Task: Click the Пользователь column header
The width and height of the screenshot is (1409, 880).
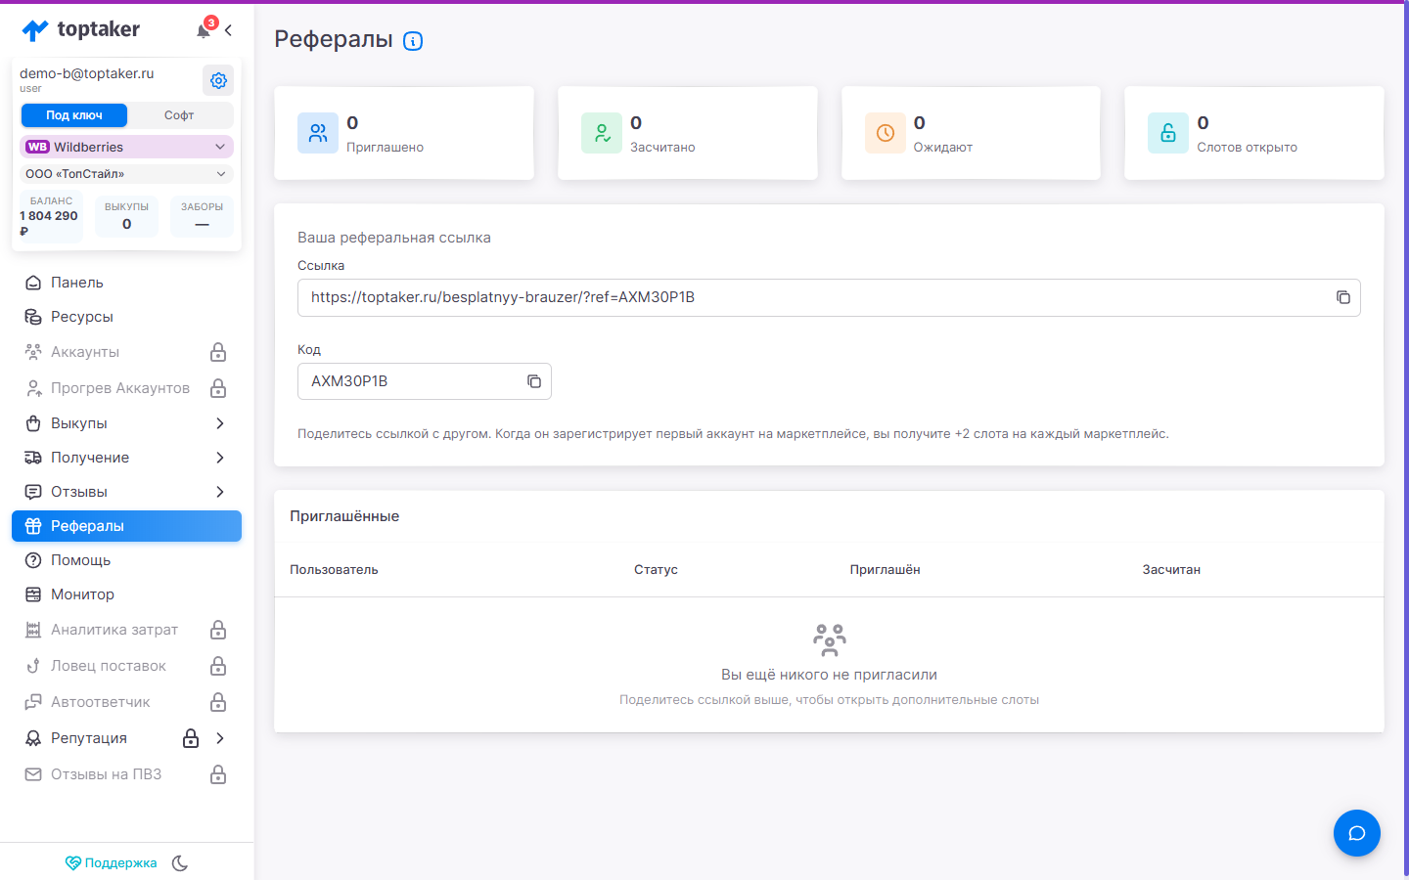Action: 334,570
